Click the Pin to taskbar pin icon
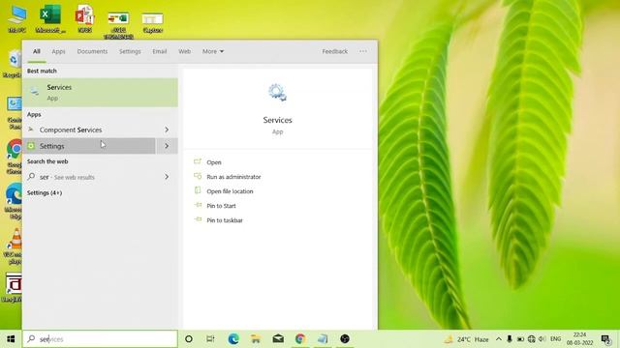Viewport: 620px width, 348px height. [198, 219]
